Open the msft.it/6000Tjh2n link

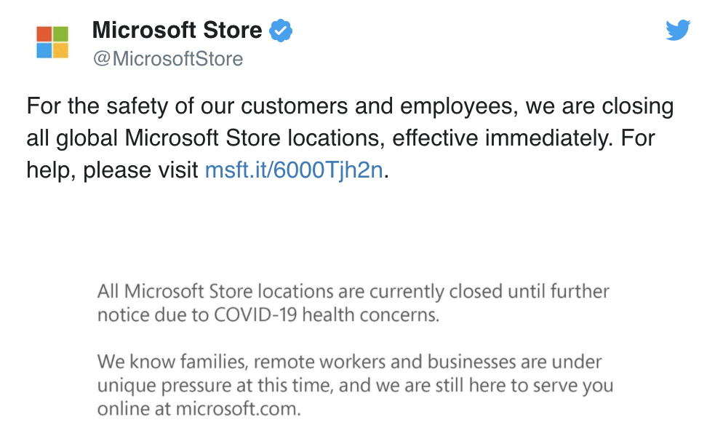tap(294, 170)
